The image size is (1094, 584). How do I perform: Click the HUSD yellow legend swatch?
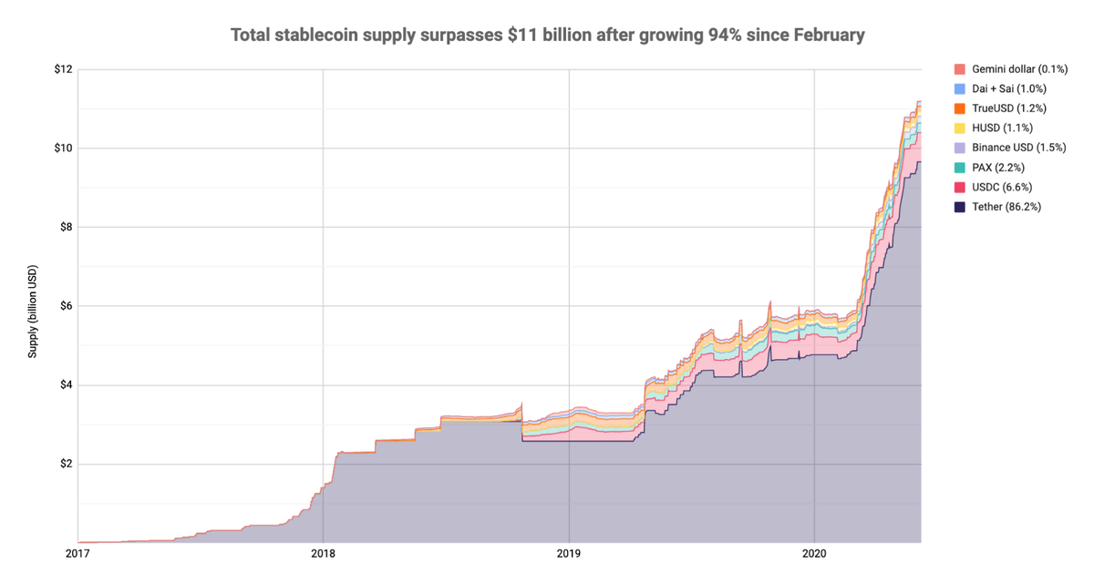click(x=960, y=128)
